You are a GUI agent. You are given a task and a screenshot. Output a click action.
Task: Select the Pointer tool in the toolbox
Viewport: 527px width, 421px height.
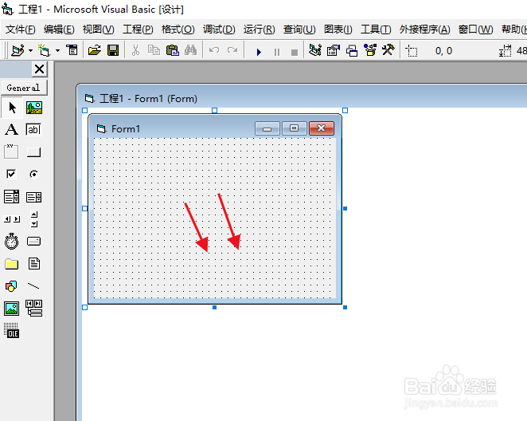pos(12,108)
